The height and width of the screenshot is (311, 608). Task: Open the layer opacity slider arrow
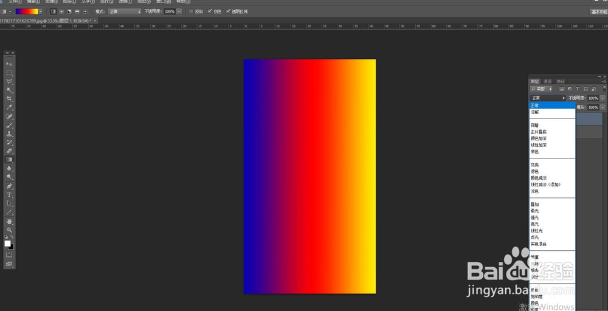[603, 98]
